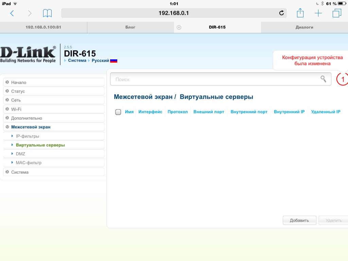Open the Safari share sheet icon
Image resolution: width=348 pixels, height=261 pixels.
point(300,13)
